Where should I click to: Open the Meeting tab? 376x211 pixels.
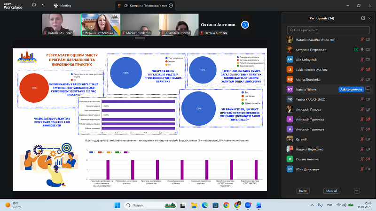click(63, 6)
